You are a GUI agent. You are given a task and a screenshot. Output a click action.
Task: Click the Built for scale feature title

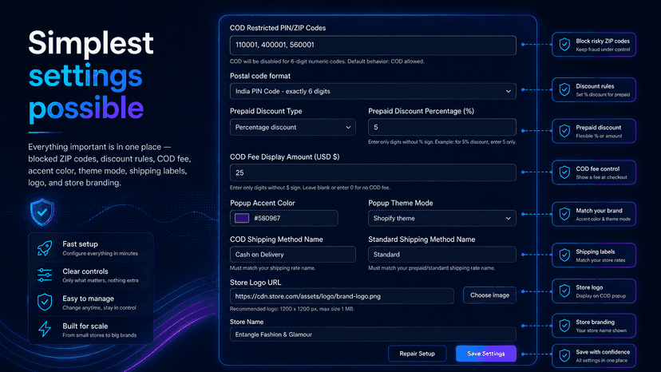[85, 326]
